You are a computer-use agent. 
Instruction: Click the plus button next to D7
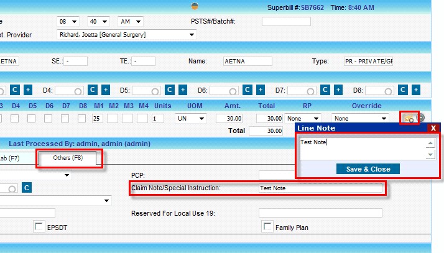[338, 90]
